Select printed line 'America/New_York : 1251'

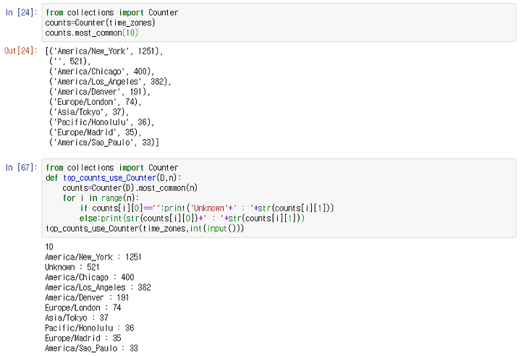coord(93,258)
